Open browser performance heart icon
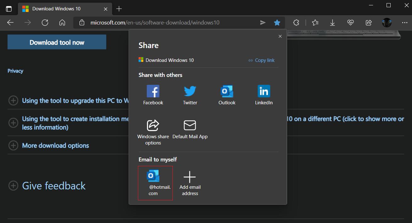The width and height of the screenshot is (412, 223). click(x=350, y=23)
